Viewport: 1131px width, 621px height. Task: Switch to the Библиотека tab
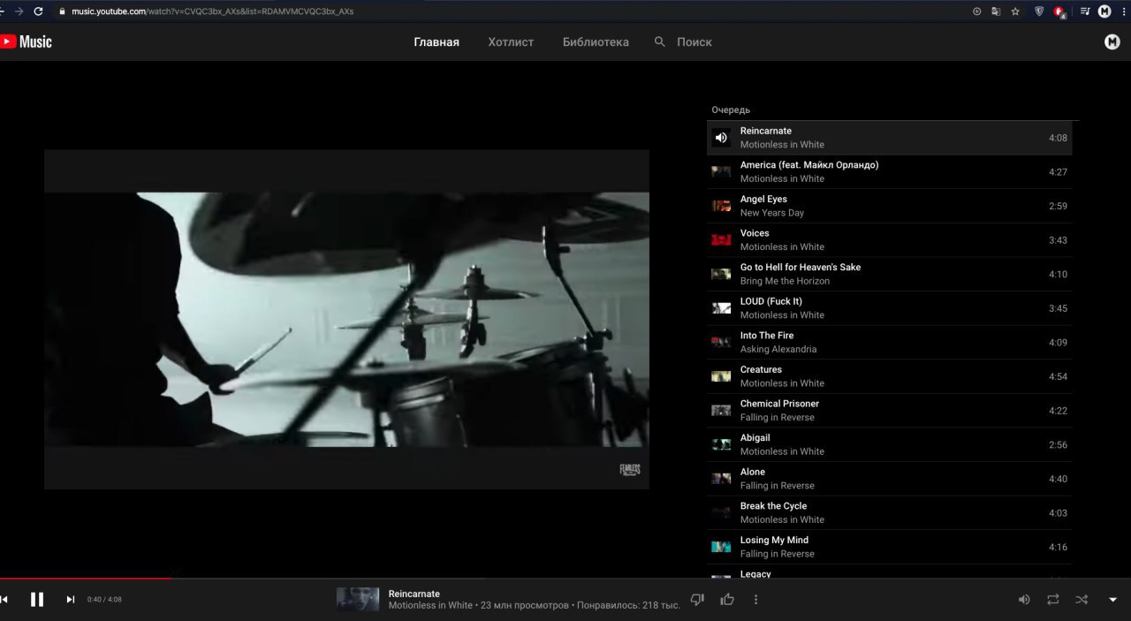click(596, 42)
